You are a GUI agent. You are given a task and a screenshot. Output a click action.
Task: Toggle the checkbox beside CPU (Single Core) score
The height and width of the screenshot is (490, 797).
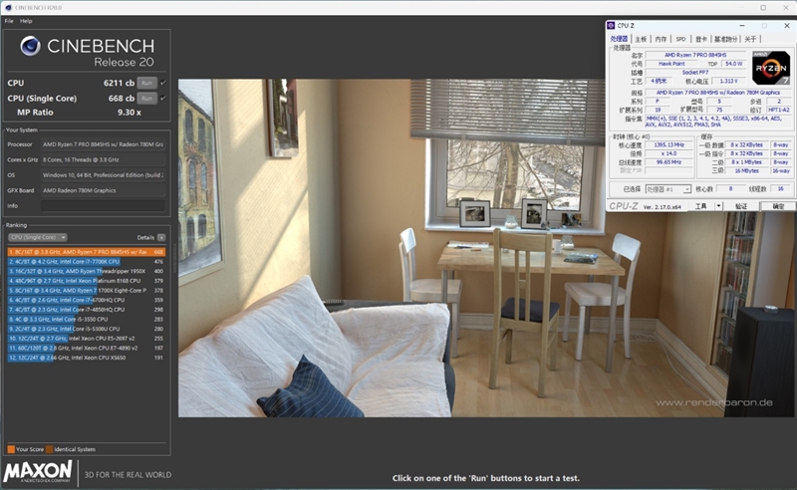(163, 99)
